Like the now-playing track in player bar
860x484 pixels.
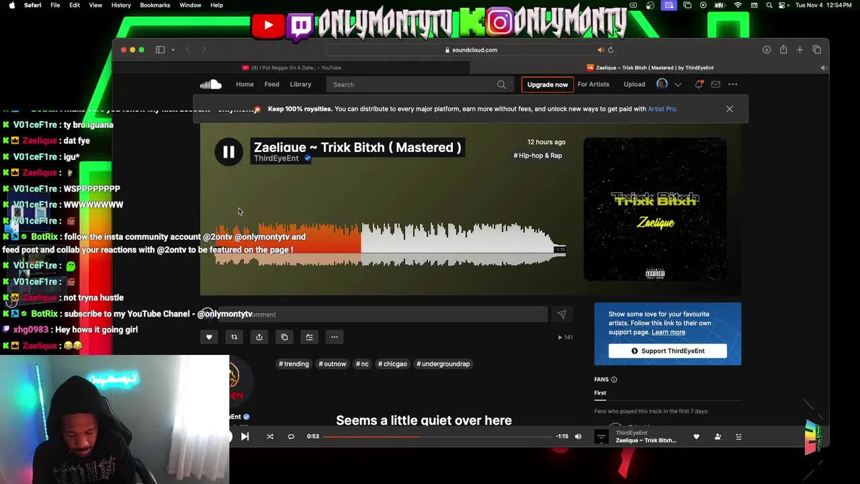(x=696, y=437)
